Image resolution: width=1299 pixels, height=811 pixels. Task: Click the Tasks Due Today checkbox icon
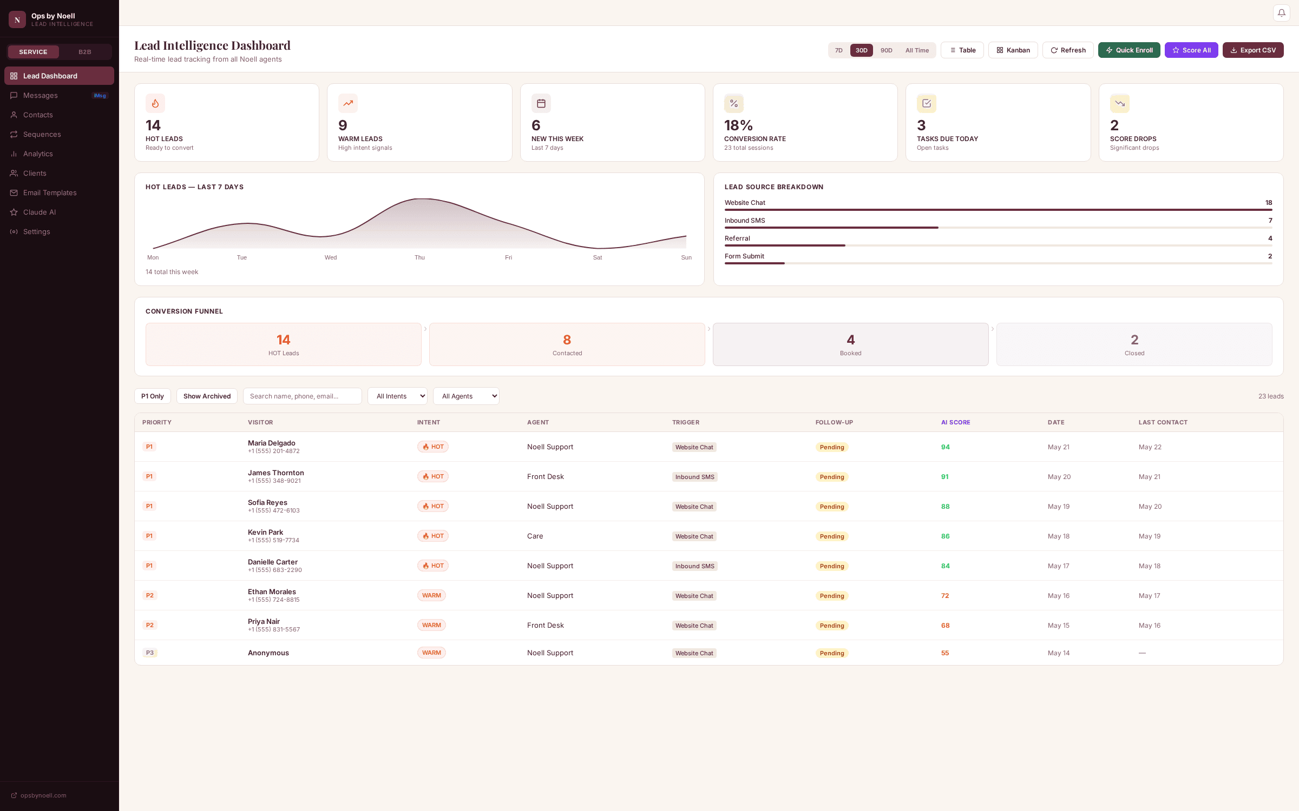[x=927, y=103]
